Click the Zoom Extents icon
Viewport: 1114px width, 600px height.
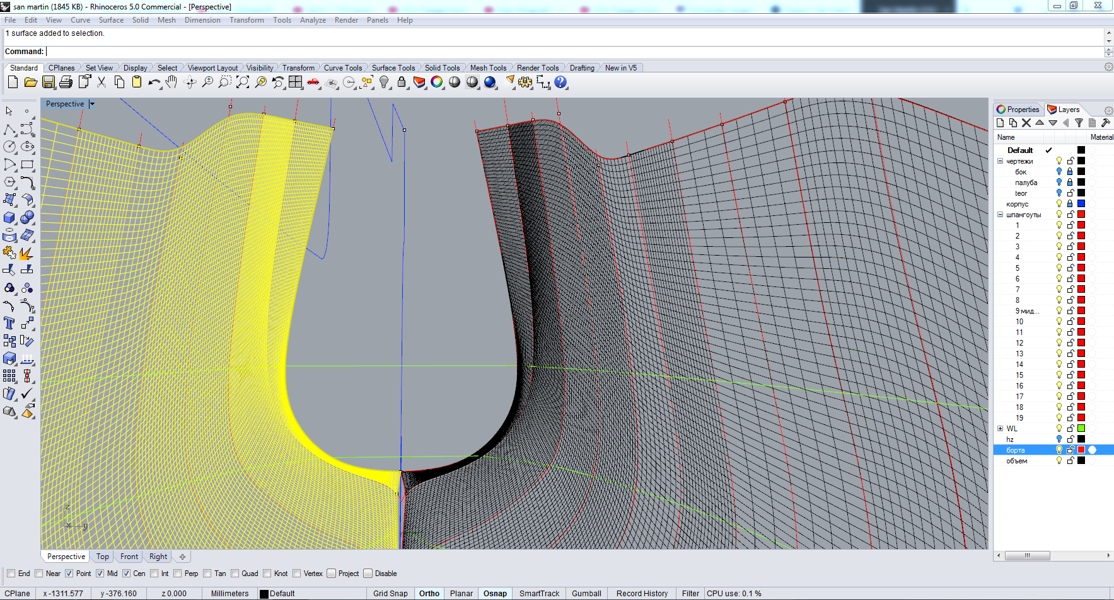243,82
